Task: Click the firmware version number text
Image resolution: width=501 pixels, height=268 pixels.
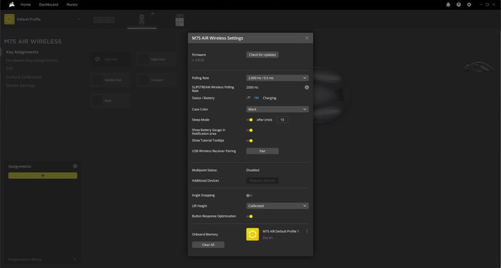Action: (x=198, y=60)
